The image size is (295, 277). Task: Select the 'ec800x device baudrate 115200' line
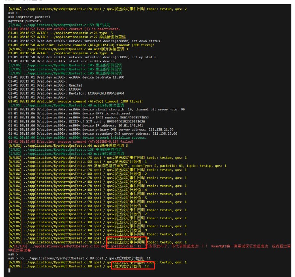click(66, 77)
